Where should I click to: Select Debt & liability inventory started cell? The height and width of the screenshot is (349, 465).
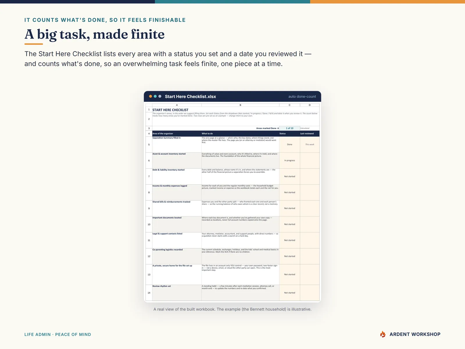pyautogui.click(x=177, y=177)
